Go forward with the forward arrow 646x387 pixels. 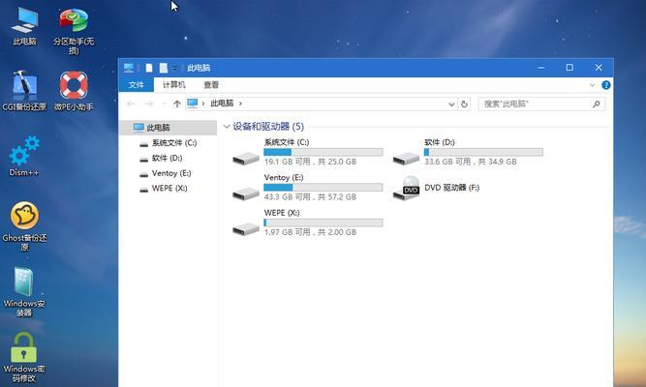coord(149,104)
